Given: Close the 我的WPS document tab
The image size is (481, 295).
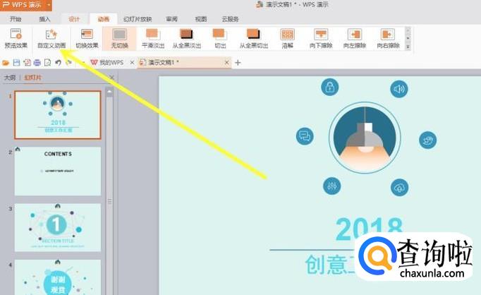Looking at the screenshot, I should tap(132, 63).
